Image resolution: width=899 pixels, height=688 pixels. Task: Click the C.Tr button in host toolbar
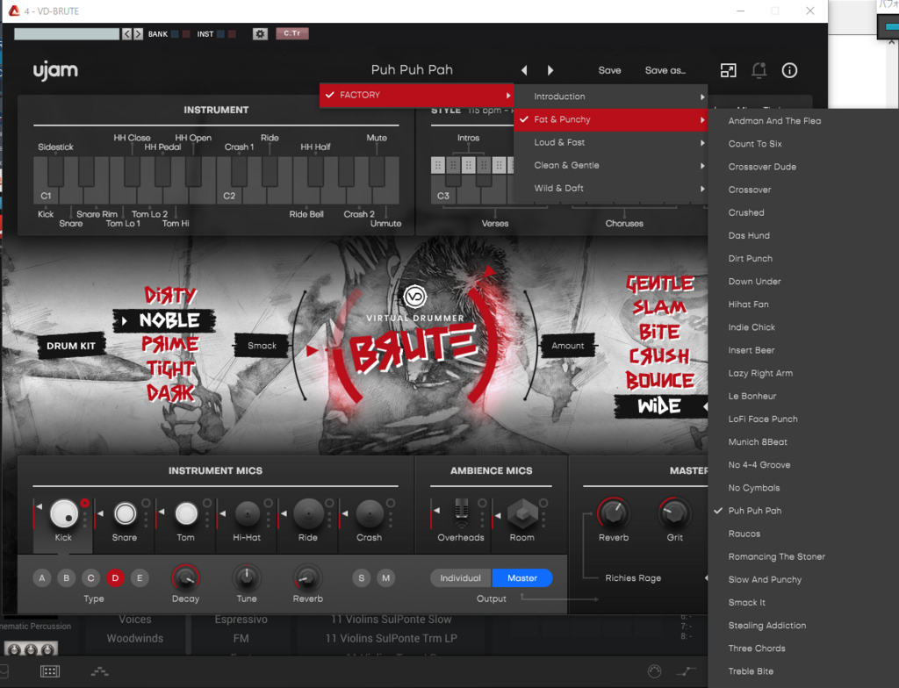tap(292, 33)
